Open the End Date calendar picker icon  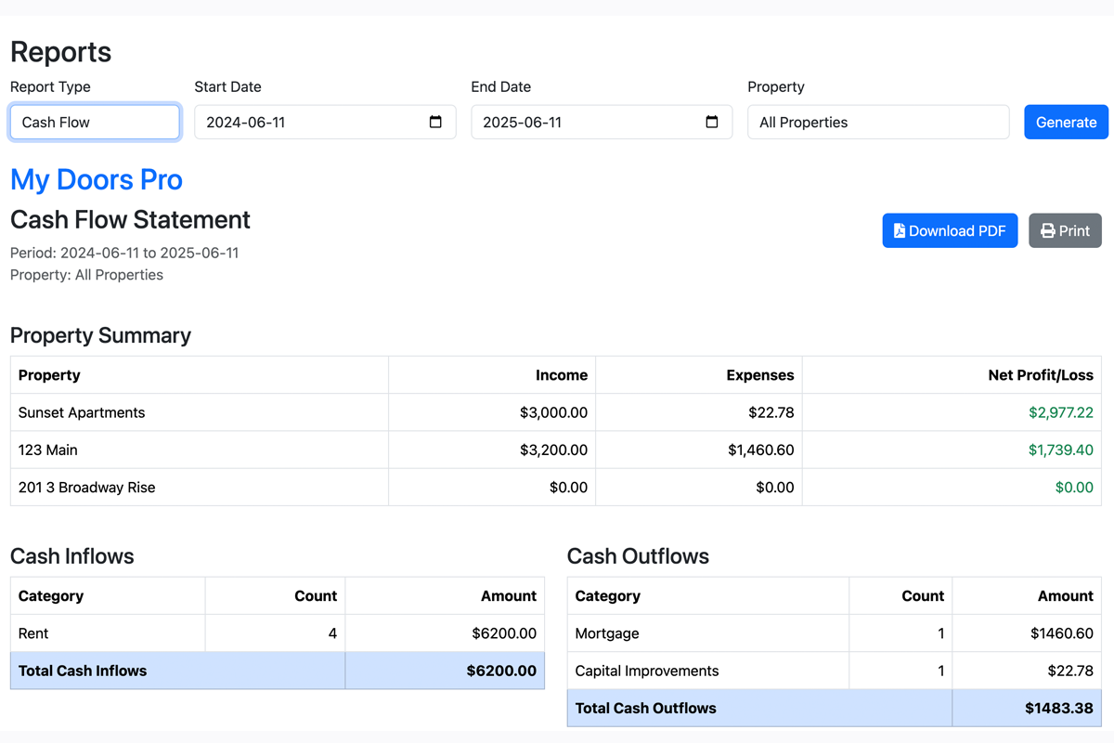(712, 122)
